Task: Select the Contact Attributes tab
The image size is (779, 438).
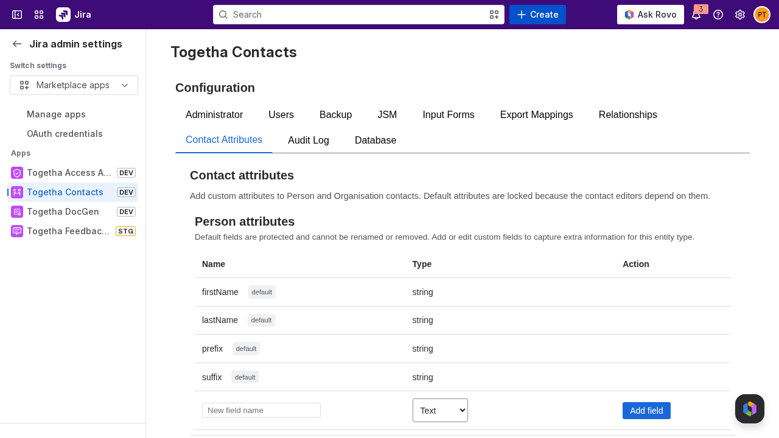Action: [224, 140]
